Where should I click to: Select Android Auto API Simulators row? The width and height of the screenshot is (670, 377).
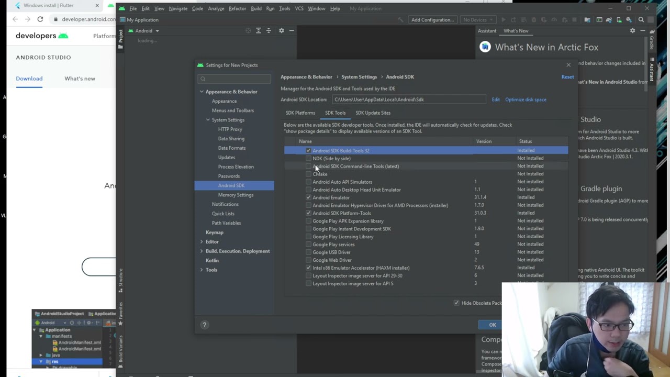coord(426,182)
